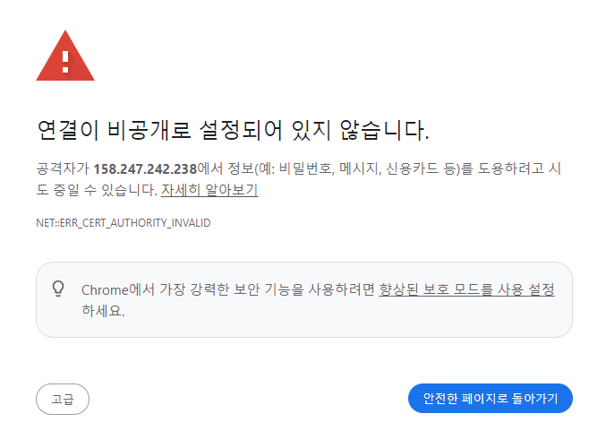The image size is (606, 448).
Task: Click the 도용하려고 시 text in warning paragraph
Action: (x=519, y=169)
